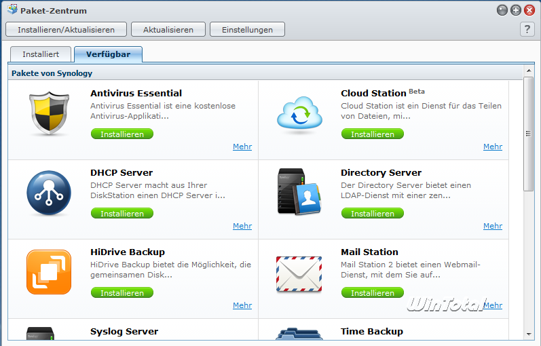Click the scrollbar up arrow
Screen dimensions: 541x346
click(529, 71)
